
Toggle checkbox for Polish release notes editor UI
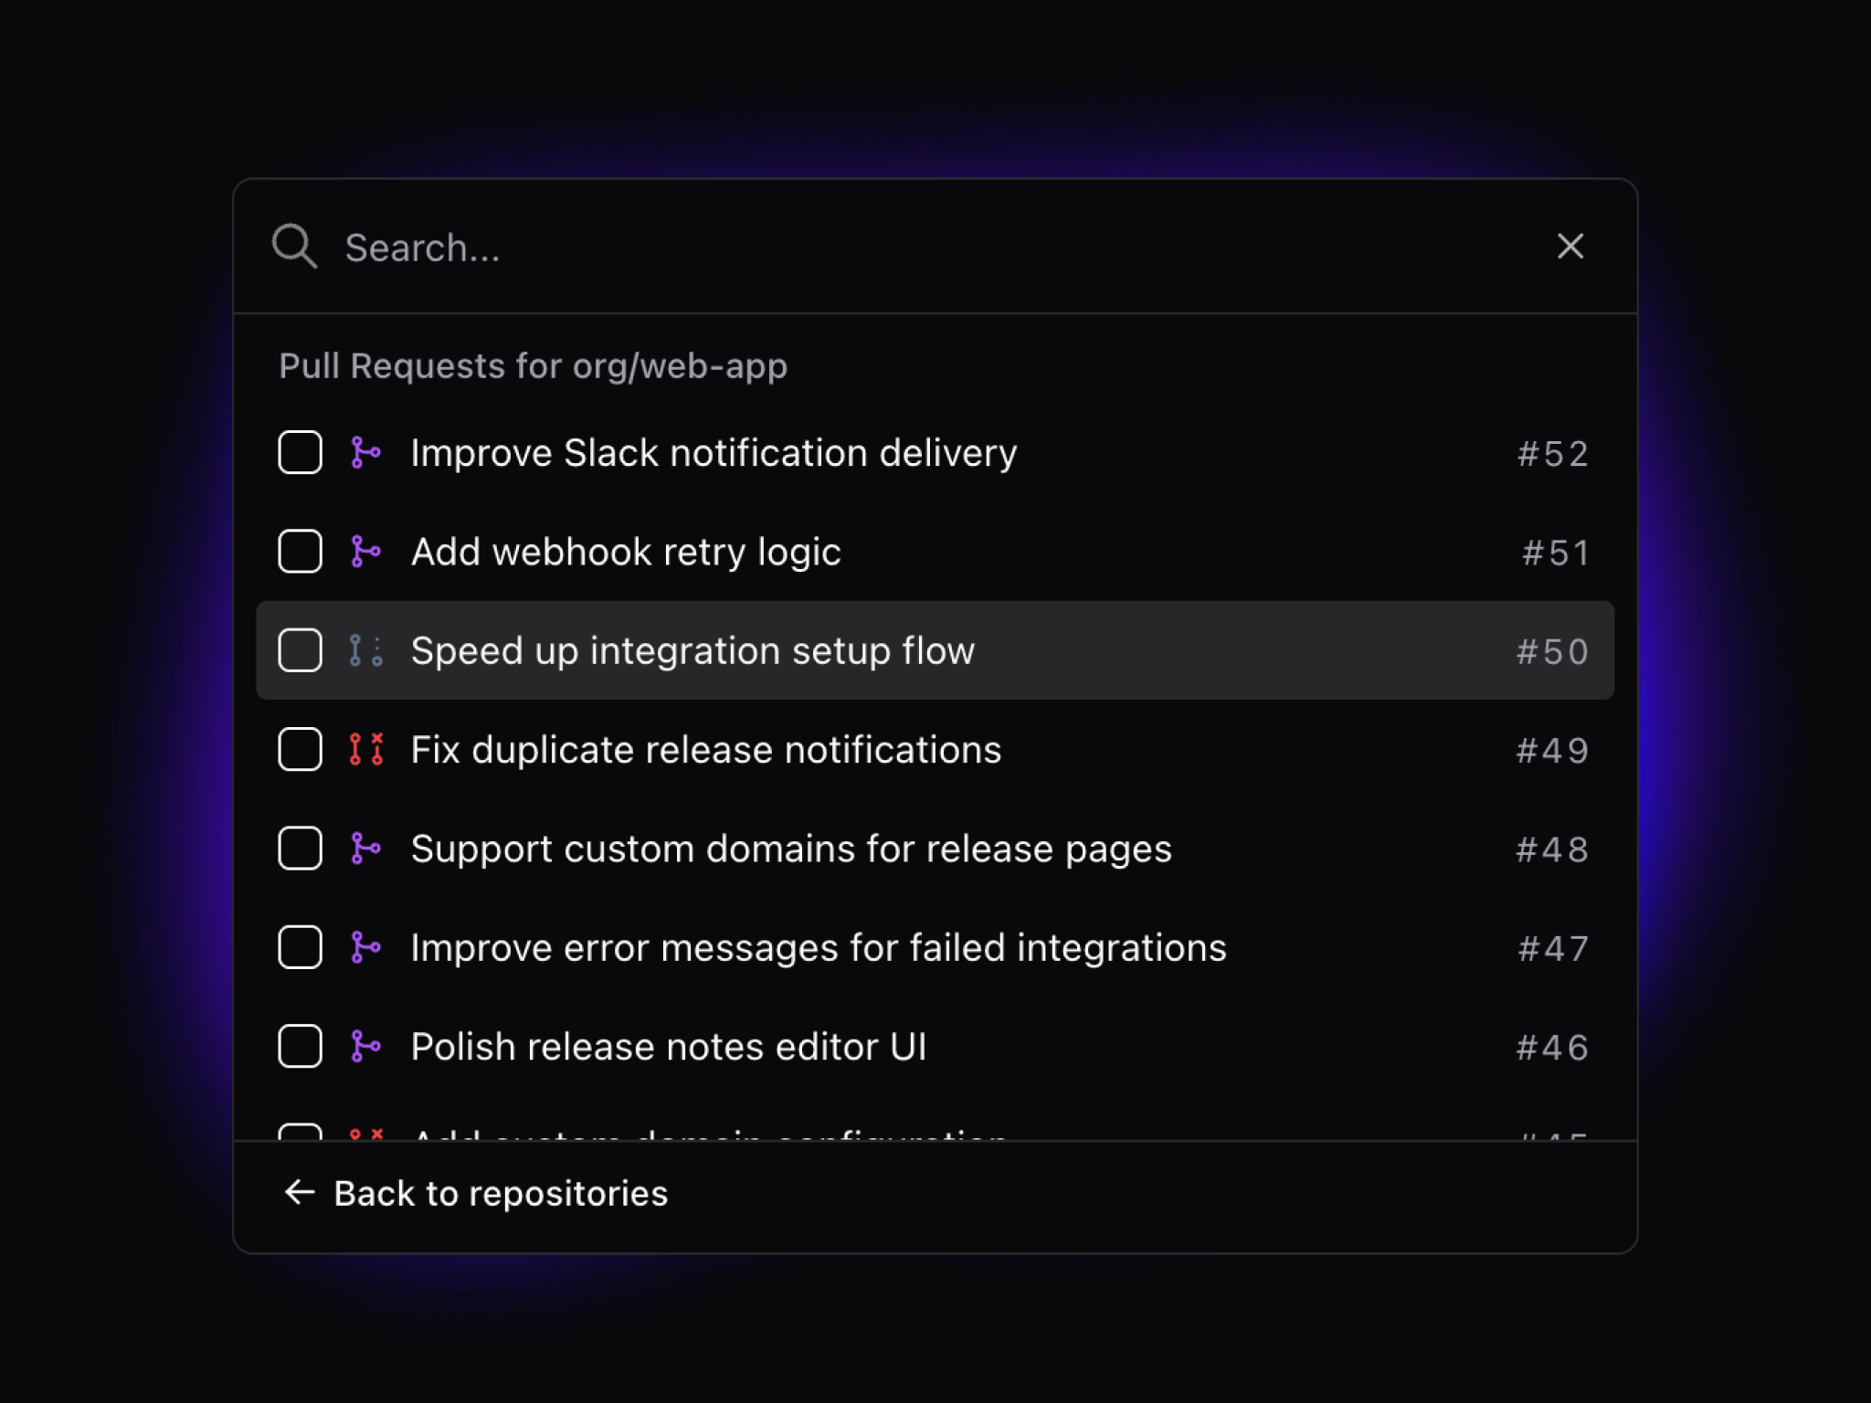click(x=300, y=1047)
